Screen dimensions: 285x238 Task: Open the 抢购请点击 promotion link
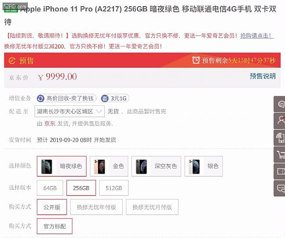pos(256,36)
